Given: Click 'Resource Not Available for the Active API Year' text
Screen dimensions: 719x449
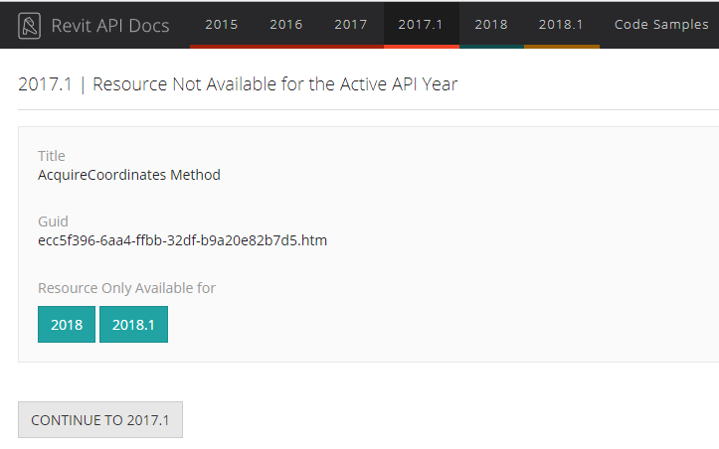Looking at the screenshot, I should pos(280,84).
